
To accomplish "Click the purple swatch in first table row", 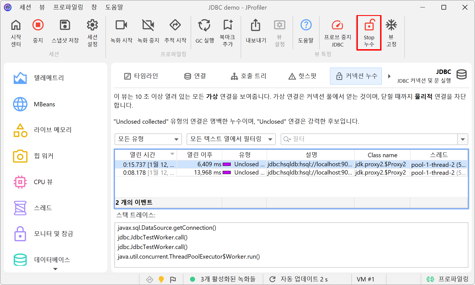I will coord(227,164).
